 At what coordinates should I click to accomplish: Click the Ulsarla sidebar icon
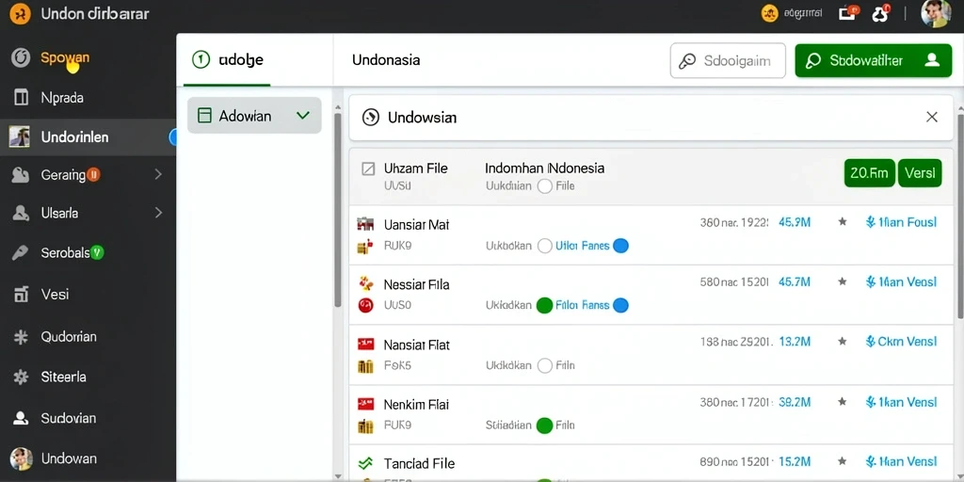[21, 214]
